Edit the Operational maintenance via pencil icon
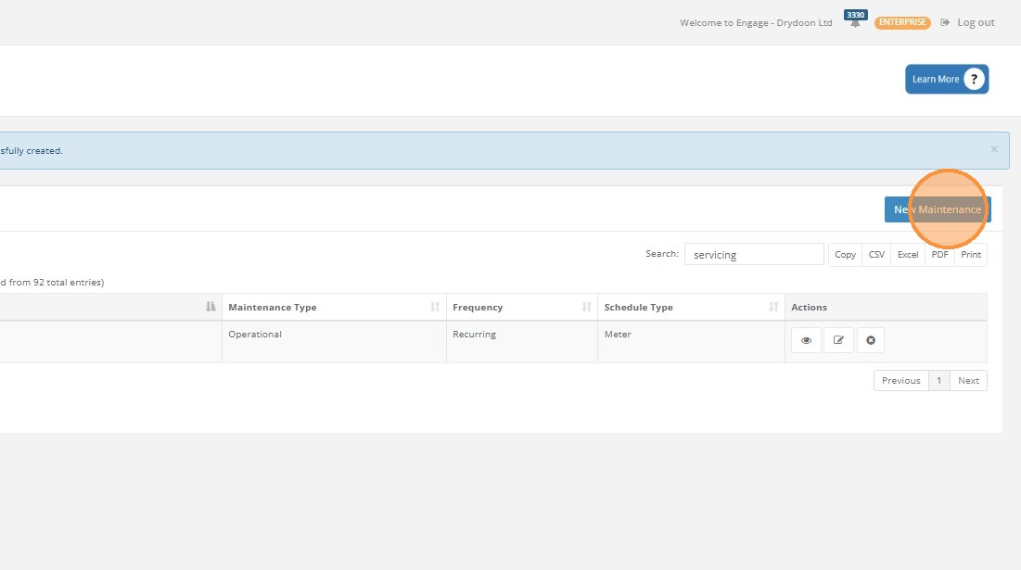This screenshot has height=570, width=1021. pos(838,340)
